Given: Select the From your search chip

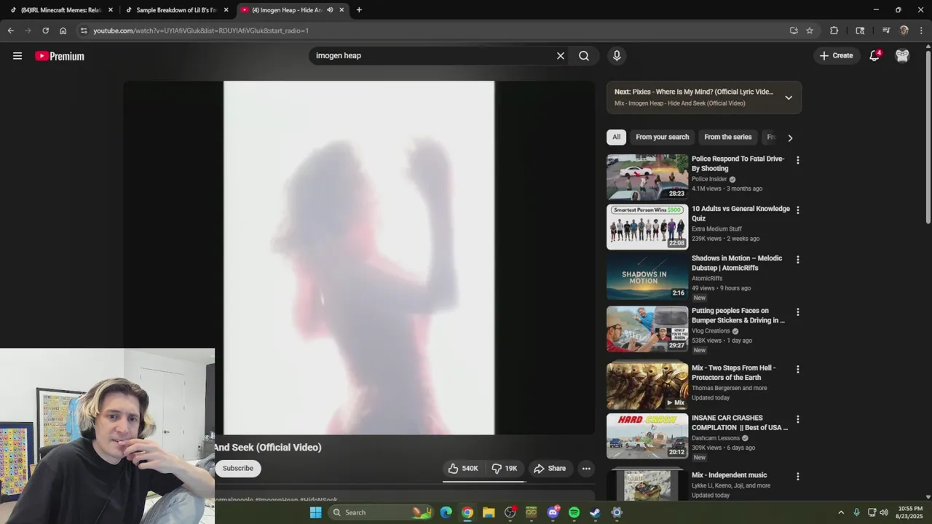Looking at the screenshot, I should [x=662, y=138].
